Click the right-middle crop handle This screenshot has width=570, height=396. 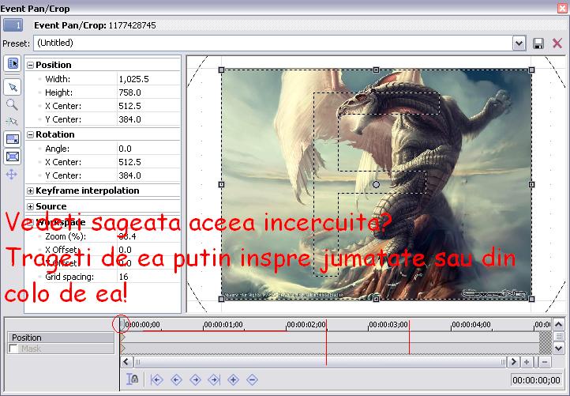[531, 184]
